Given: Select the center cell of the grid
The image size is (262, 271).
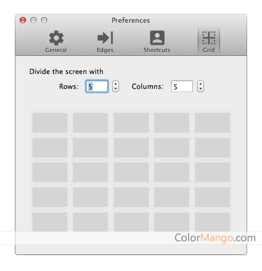Looking at the screenshot, I should click(131, 172).
